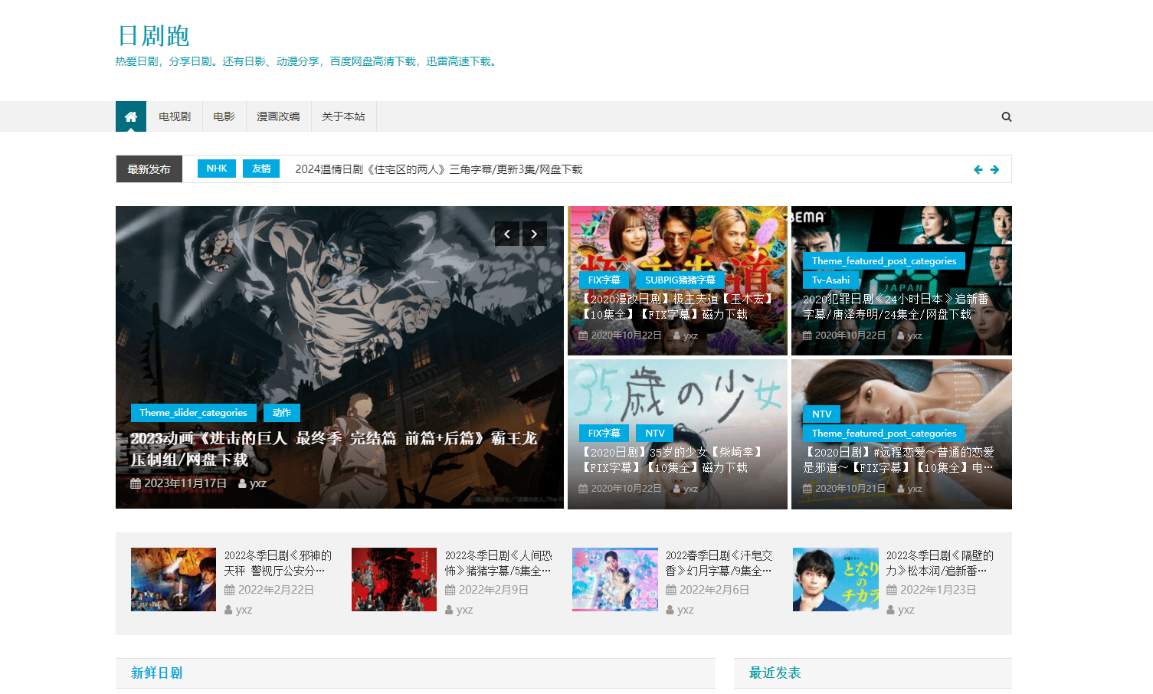The image size is (1153, 694).
Task: Click Theme_featured_post_categories tag on 24小时日本 card
Action: coord(884,261)
